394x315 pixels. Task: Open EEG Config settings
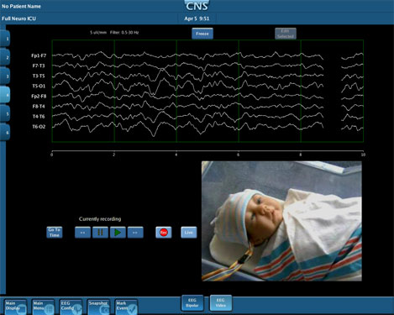click(71, 307)
